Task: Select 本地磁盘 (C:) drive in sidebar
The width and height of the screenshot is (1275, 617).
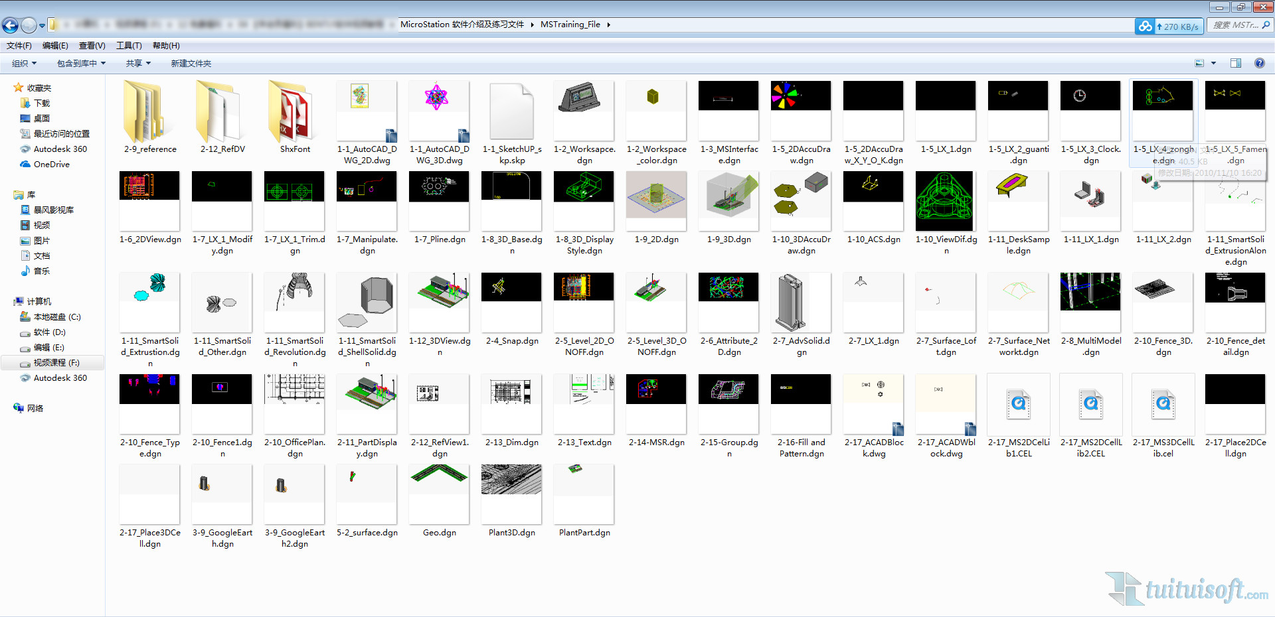Action: click(56, 316)
